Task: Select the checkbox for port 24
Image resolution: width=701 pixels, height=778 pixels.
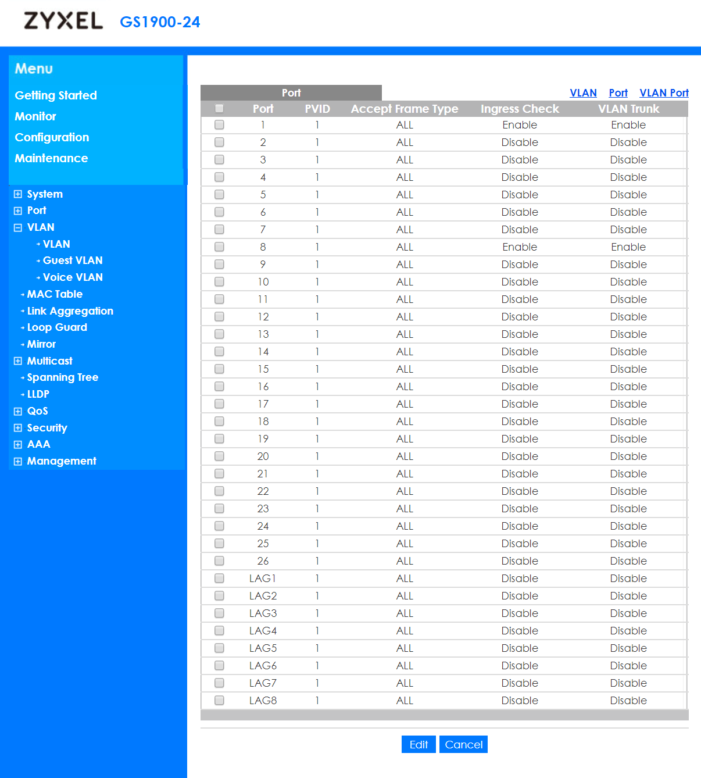Action: [219, 526]
